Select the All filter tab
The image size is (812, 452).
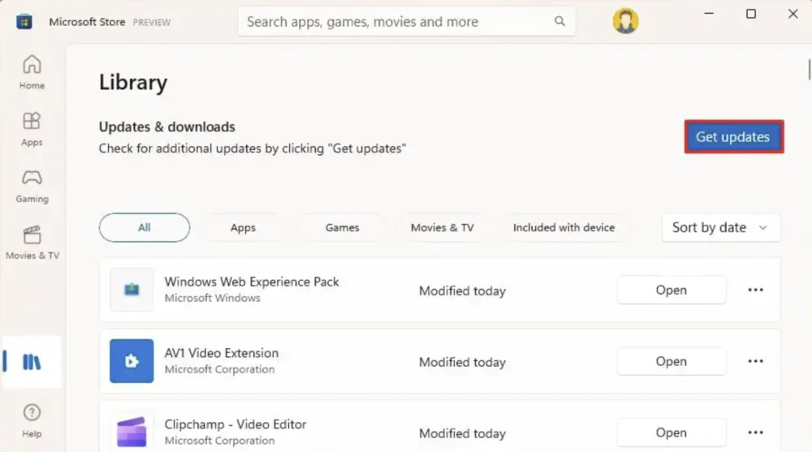click(x=145, y=227)
